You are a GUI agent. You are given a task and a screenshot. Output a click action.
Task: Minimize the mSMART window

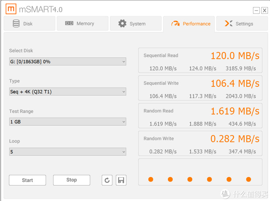tap(256, 11)
